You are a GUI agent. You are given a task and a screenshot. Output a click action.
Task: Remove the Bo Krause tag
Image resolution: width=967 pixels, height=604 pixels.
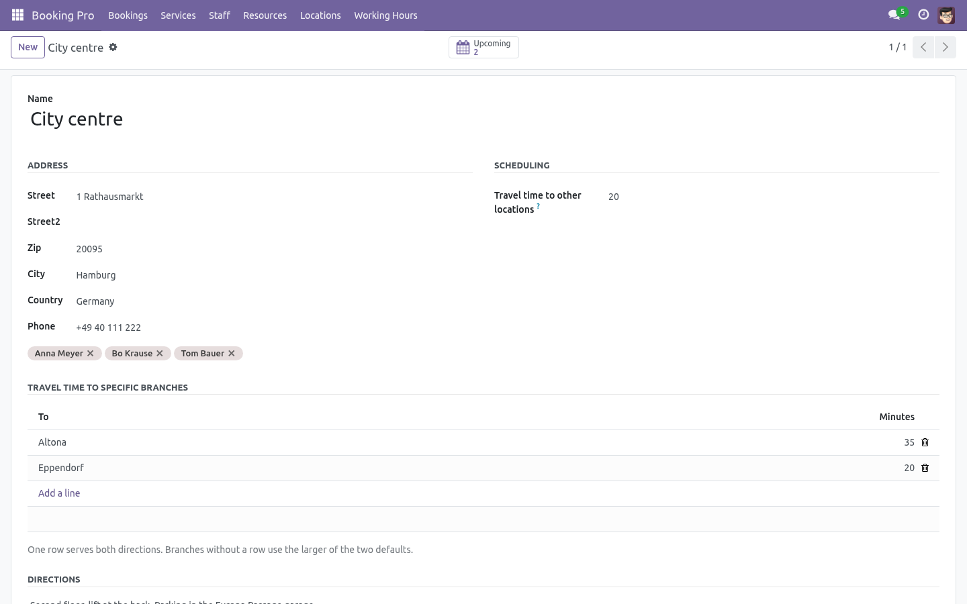[160, 353]
